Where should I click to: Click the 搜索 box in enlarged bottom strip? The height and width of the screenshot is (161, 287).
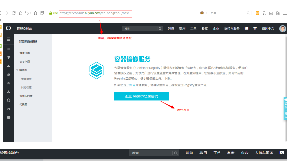point(151,153)
